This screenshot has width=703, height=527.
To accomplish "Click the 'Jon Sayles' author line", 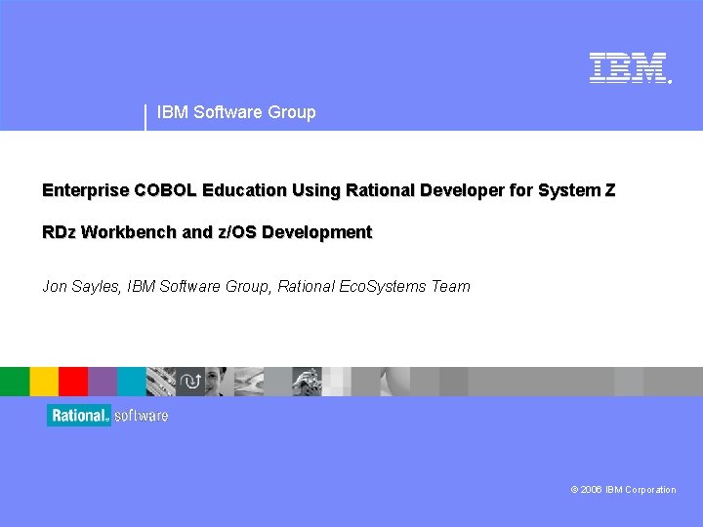I will coord(256,286).
